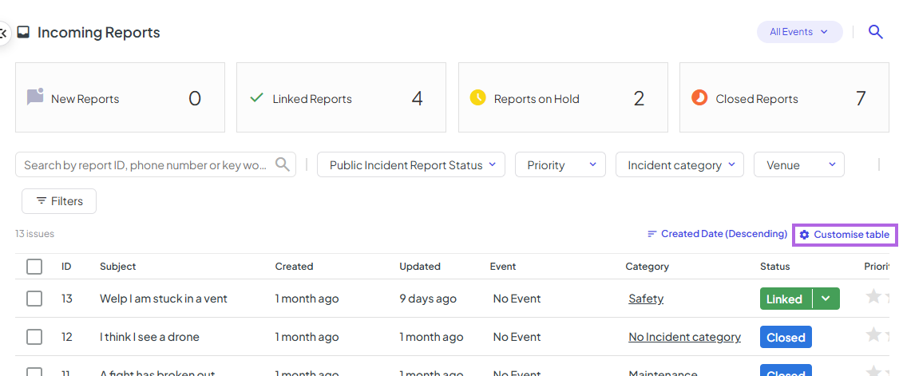Open the Linked status dropdown arrow
The image size is (903, 376).
point(826,299)
